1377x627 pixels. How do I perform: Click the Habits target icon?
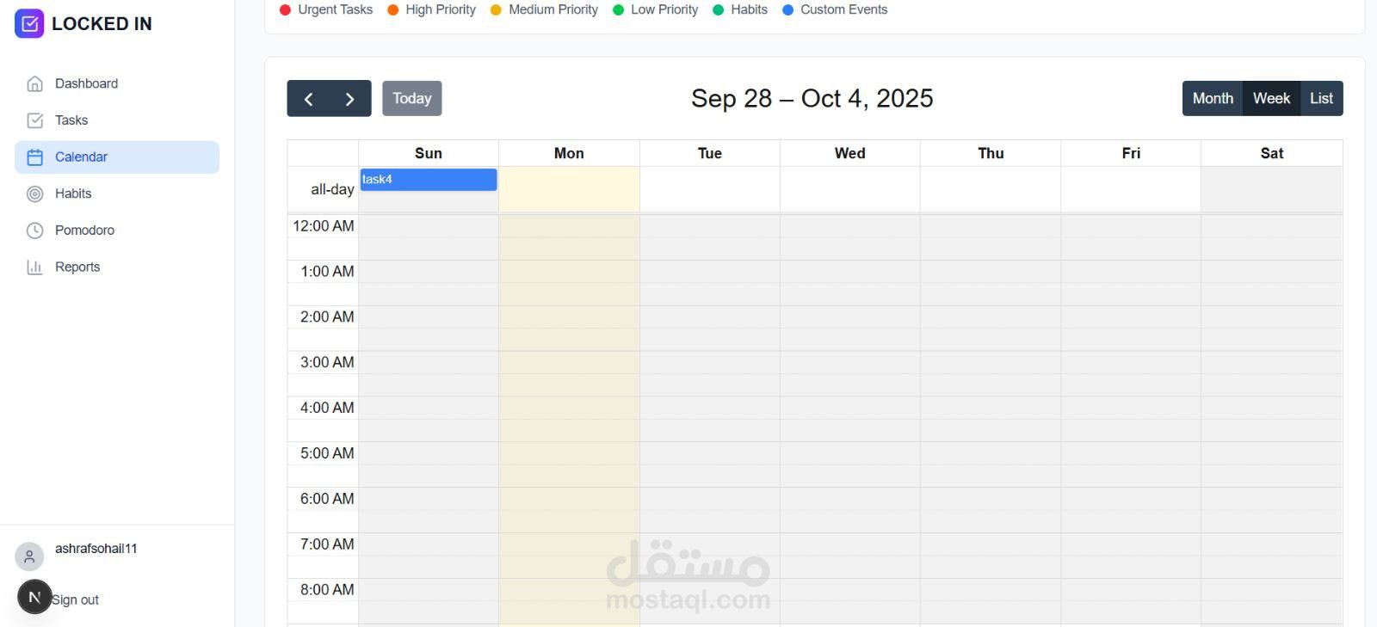pyautogui.click(x=35, y=194)
